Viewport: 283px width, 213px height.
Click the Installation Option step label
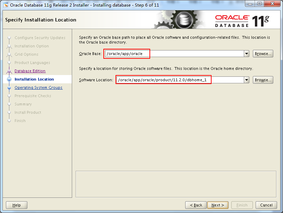(32, 46)
